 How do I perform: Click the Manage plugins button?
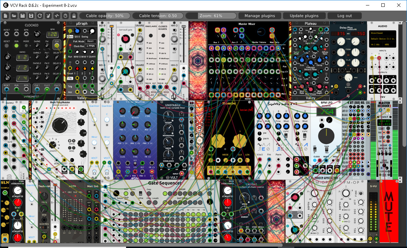[x=260, y=16]
